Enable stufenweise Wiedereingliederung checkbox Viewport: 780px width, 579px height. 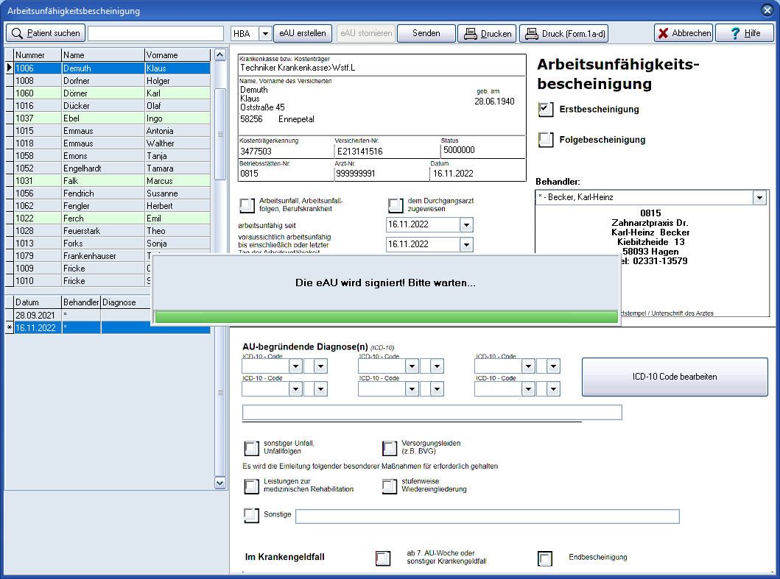point(390,486)
